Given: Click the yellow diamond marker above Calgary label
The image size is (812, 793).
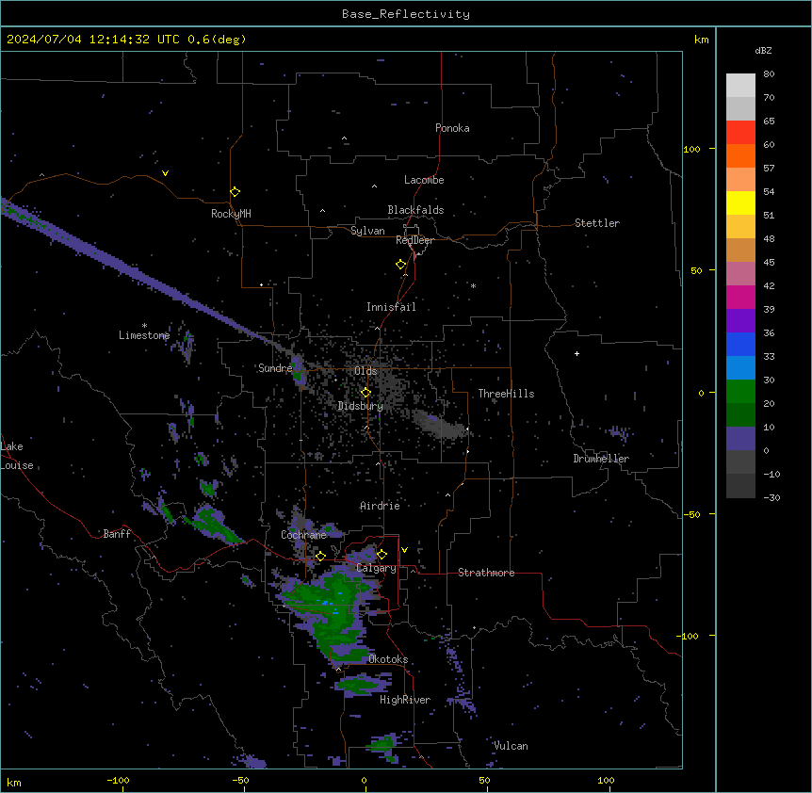Looking at the screenshot, I should (382, 555).
